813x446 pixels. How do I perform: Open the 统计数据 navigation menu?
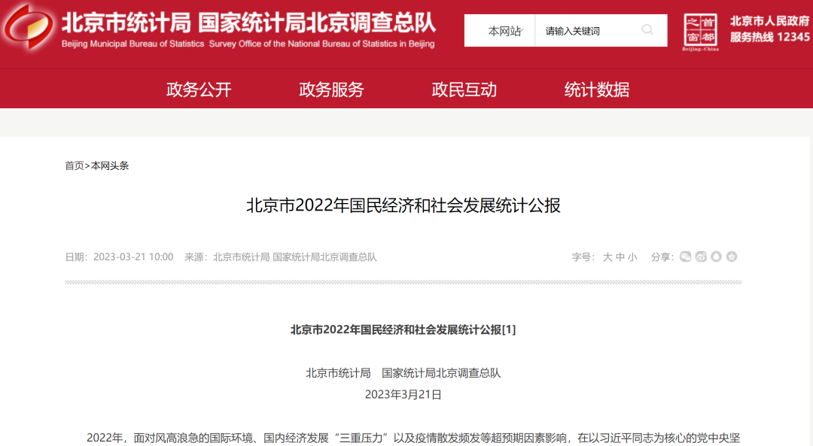[597, 90]
